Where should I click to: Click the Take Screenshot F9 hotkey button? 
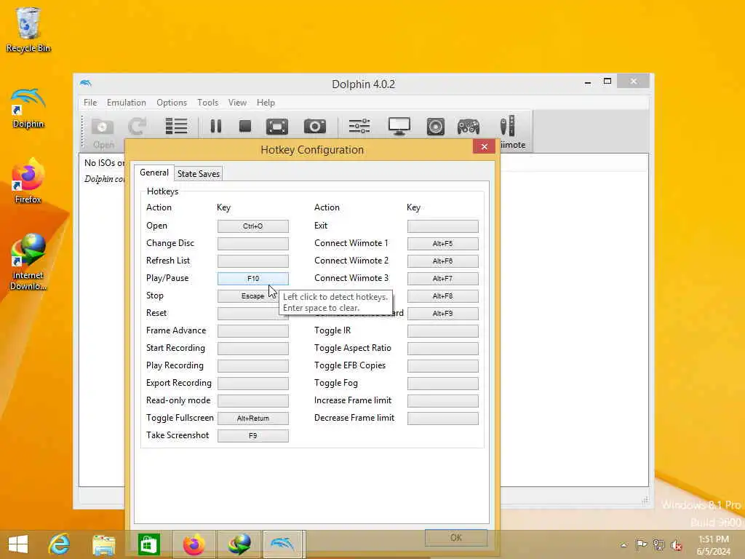click(x=252, y=436)
